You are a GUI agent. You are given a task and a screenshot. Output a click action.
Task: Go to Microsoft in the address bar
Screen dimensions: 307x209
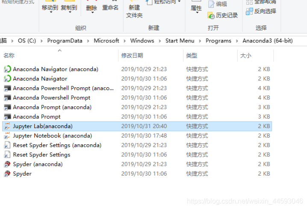coord(106,41)
